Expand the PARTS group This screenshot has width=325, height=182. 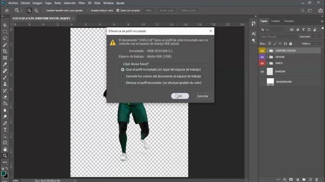click(x=268, y=63)
